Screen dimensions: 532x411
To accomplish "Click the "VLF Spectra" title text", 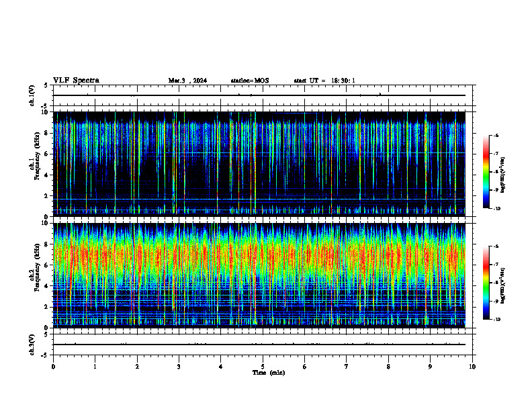I will click(76, 81).
